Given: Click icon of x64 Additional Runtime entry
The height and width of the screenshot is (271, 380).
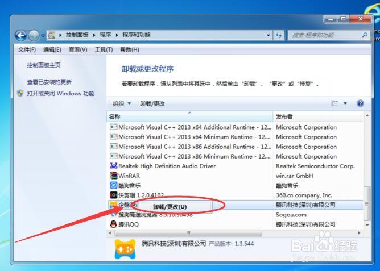Looking at the screenshot, I should 113,127.
